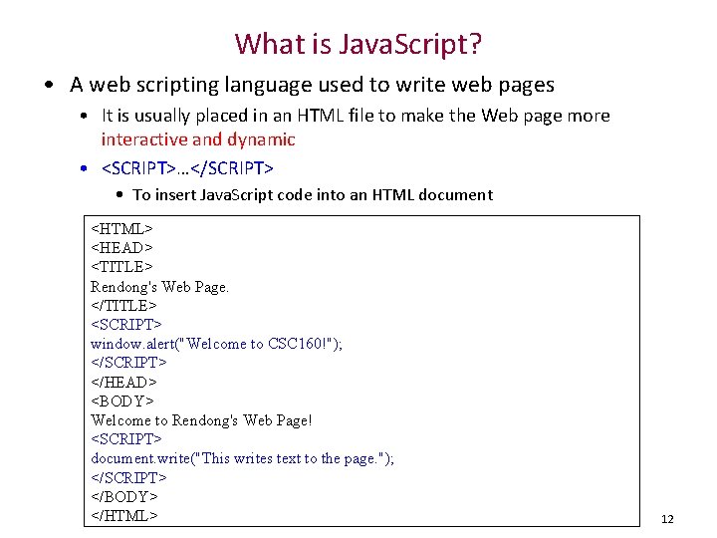Click the red text 'interactive and dynamic'

(x=198, y=139)
